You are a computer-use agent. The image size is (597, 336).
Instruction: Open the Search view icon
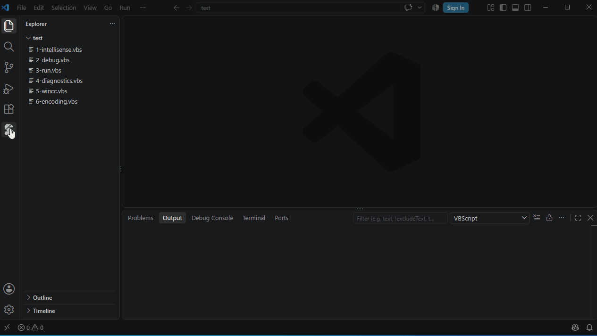tap(9, 47)
